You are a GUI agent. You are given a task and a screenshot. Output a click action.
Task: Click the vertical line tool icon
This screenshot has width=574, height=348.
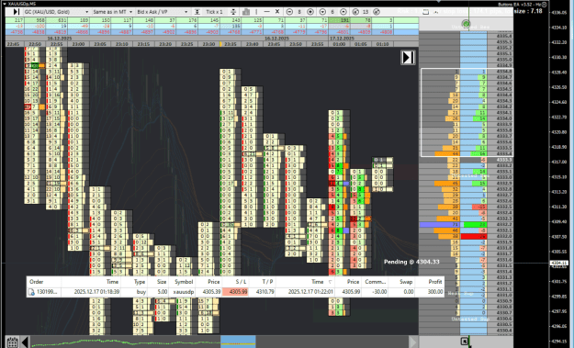point(256,12)
